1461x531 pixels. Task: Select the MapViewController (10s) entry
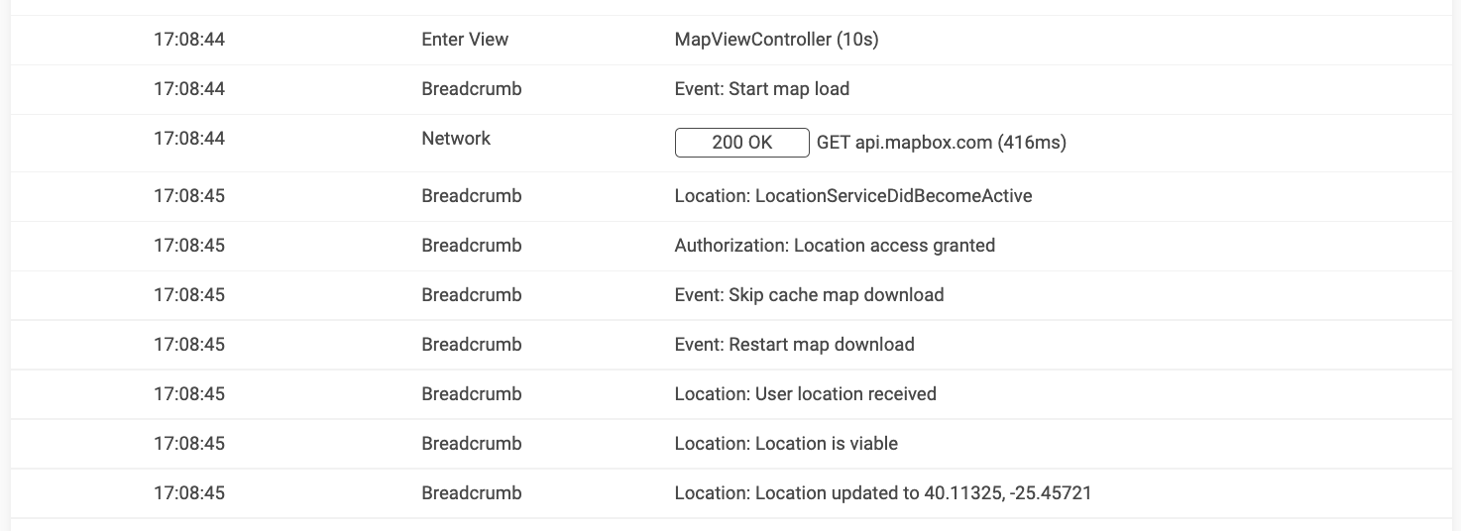coord(776,40)
